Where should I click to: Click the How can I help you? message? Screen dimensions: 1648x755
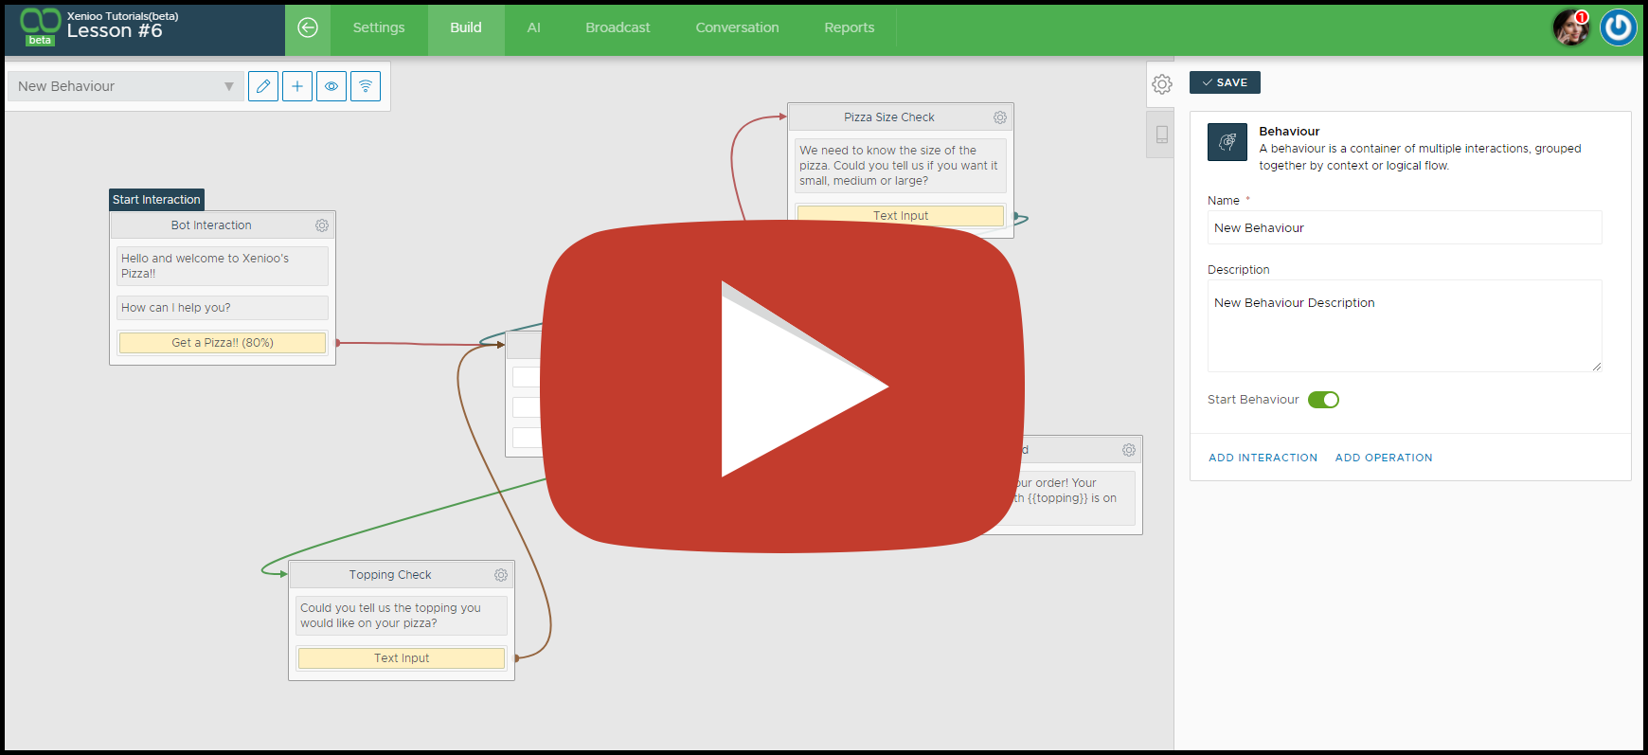[x=223, y=308]
